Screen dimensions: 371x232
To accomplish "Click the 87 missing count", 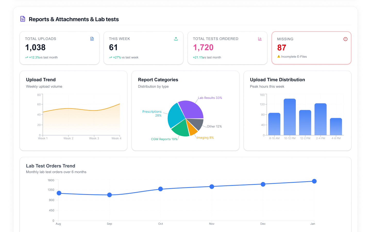I will tap(282, 48).
